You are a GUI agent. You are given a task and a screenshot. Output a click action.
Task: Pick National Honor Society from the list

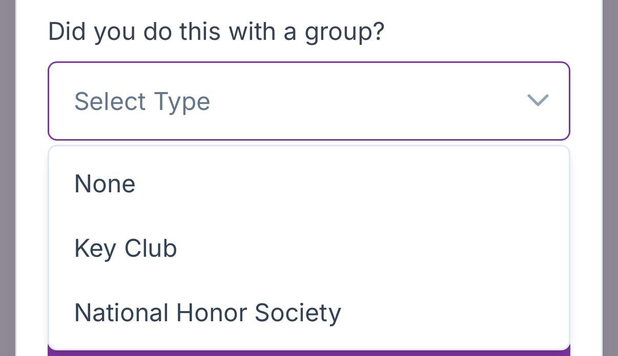[x=208, y=313]
